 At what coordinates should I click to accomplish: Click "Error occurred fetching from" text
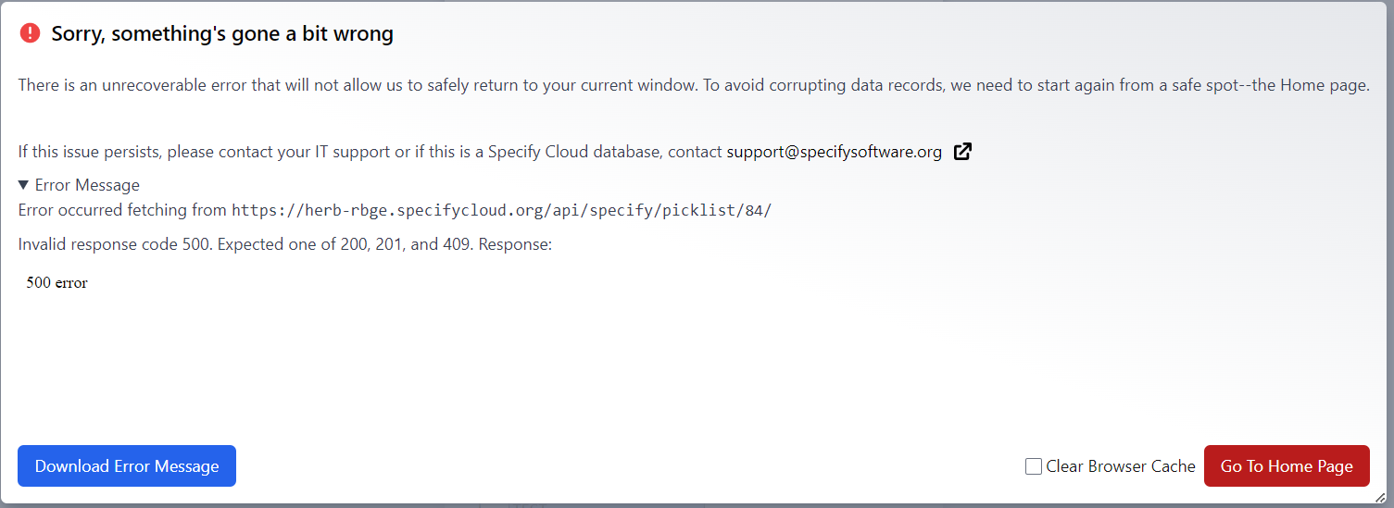pos(122,210)
